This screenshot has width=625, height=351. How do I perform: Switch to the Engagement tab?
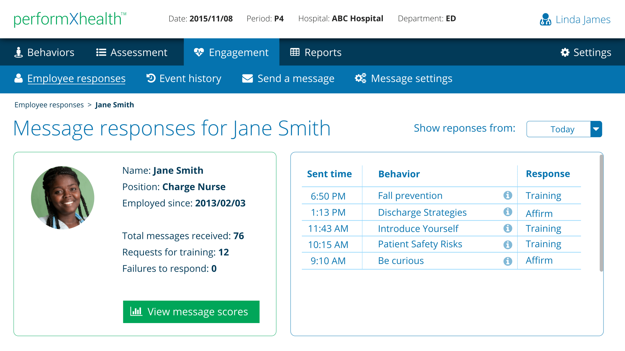click(231, 52)
